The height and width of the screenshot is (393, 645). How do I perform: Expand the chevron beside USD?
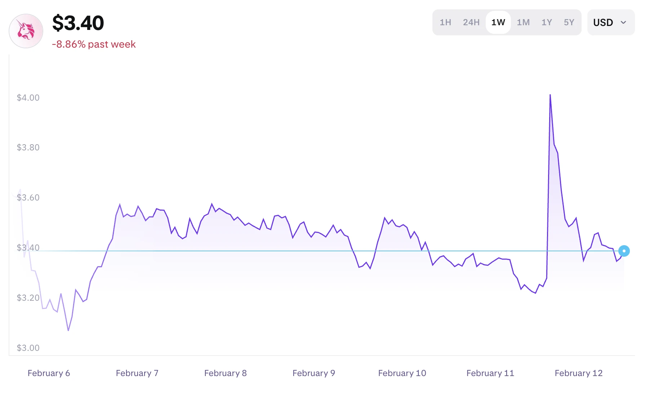[x=623, y=22]
